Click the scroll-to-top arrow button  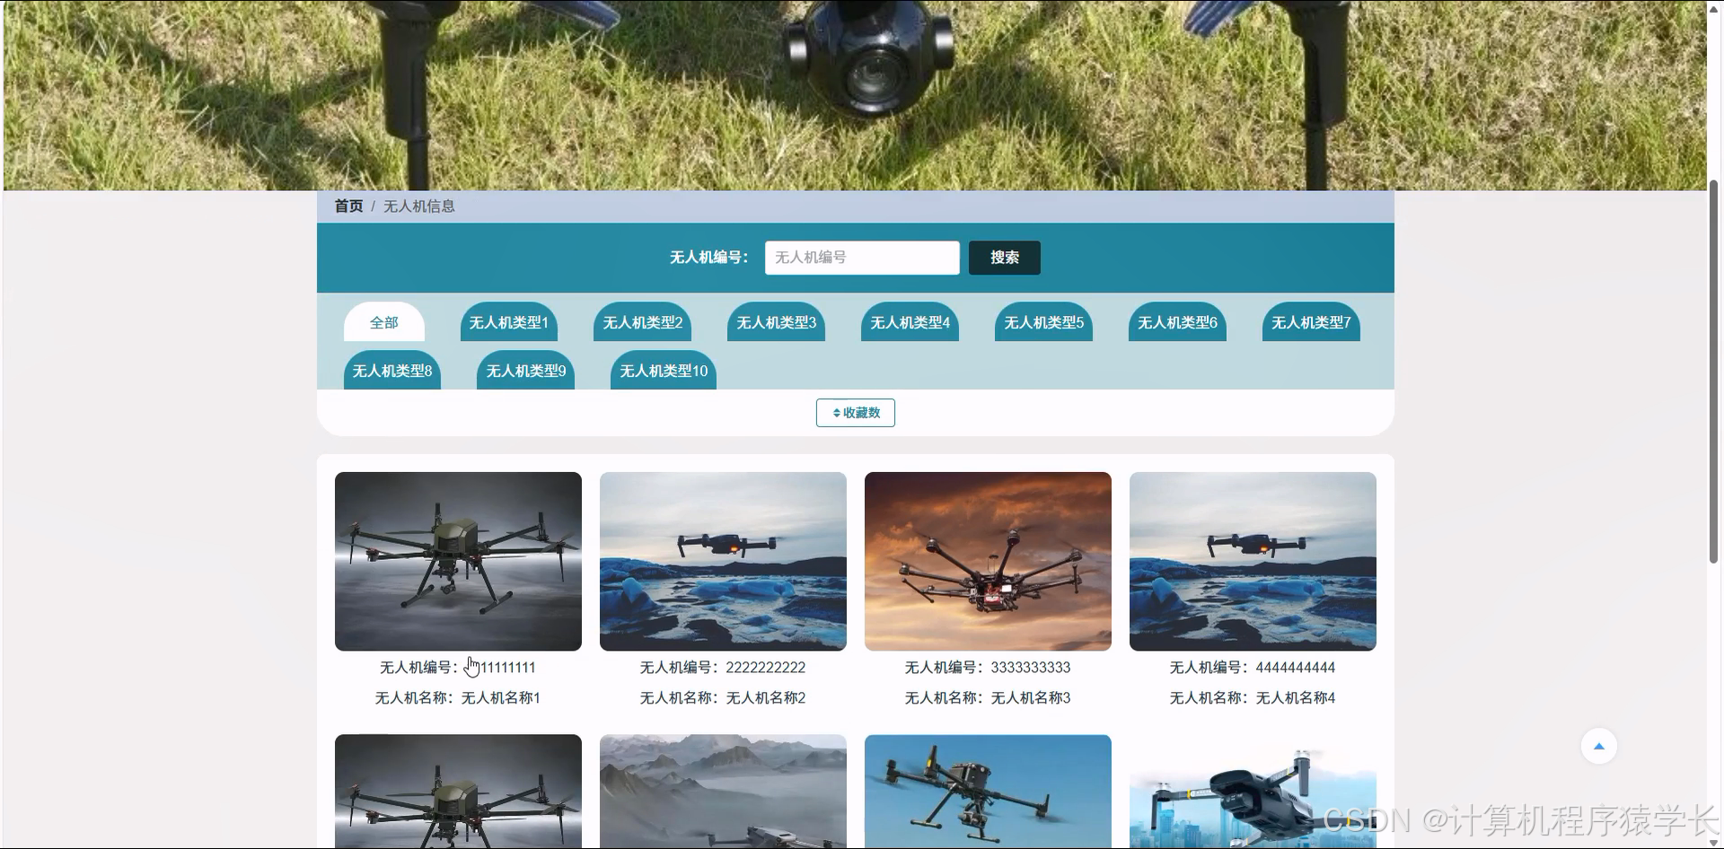click(x=1598, y=746)
